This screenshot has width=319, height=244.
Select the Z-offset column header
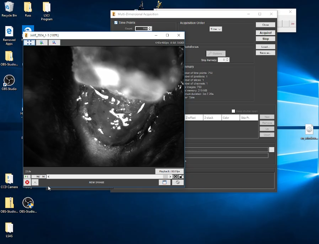pos(194,118)
